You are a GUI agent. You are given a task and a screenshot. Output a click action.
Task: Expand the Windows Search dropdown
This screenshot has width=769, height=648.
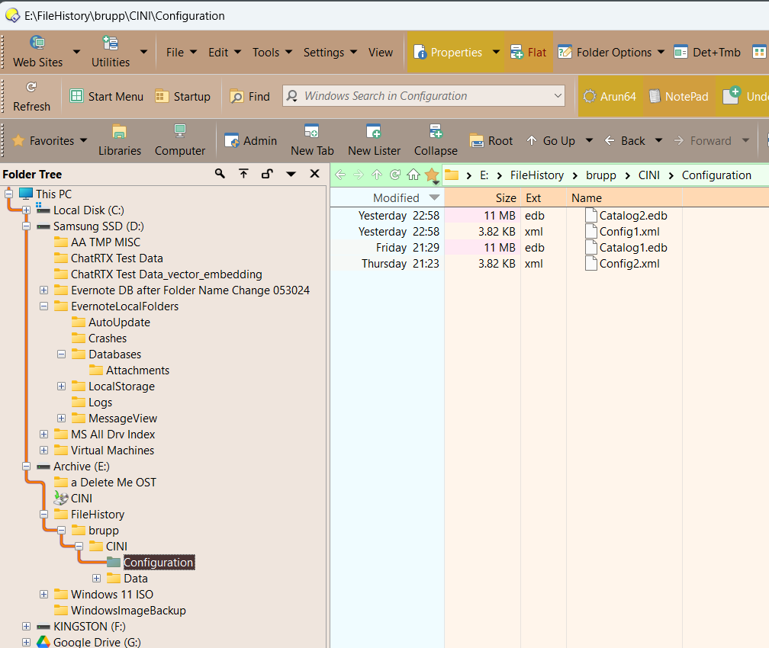[558, 96]
